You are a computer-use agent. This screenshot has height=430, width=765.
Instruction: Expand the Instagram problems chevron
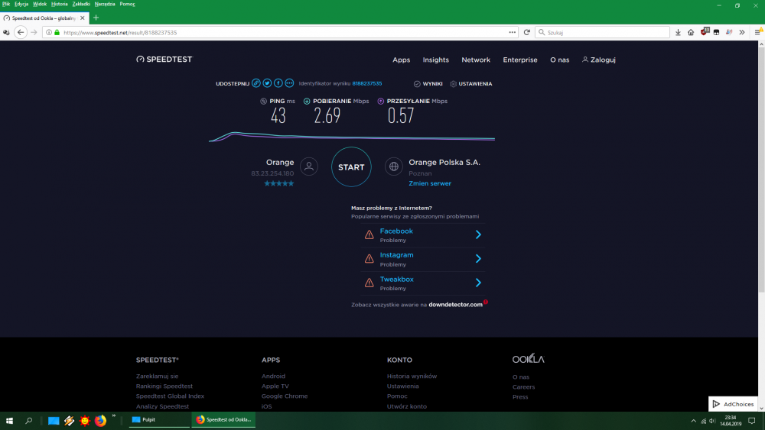[x=478, y=259]
